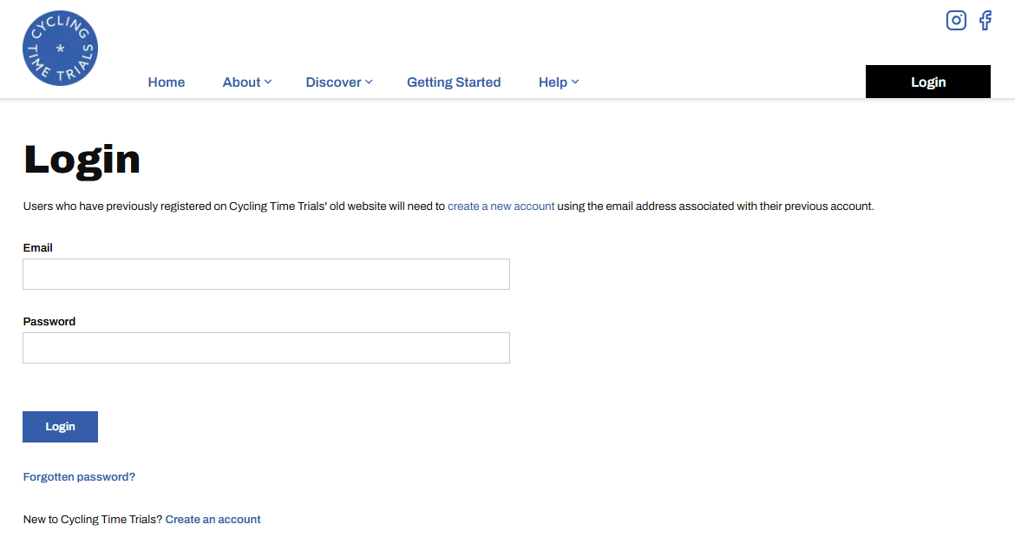
Task: Click the Email field label
Action: click(38, 248)
